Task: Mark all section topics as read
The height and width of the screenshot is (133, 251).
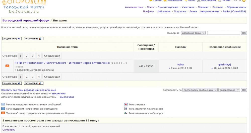Action: [29, 90]
